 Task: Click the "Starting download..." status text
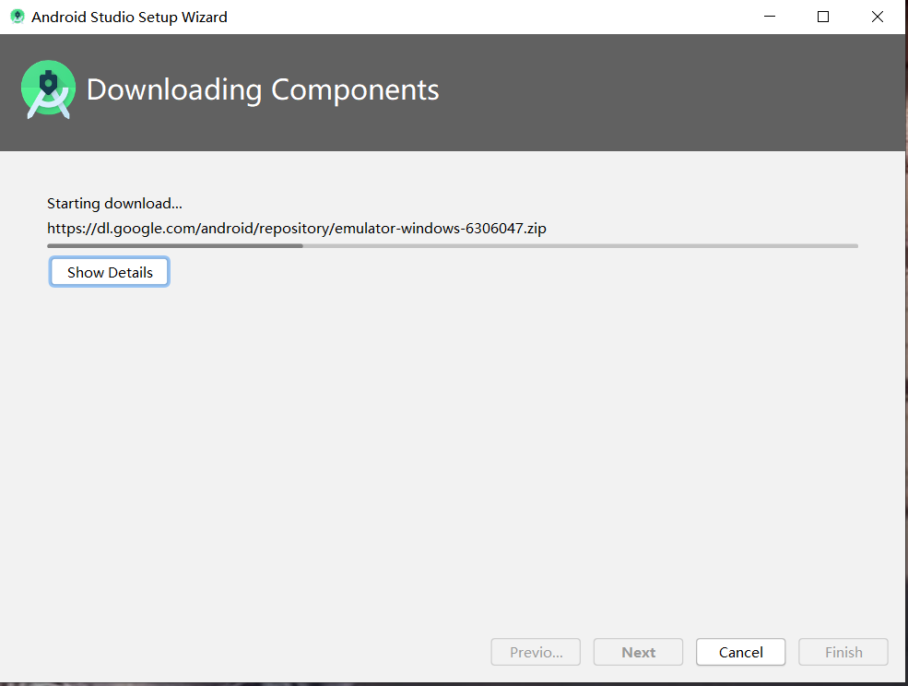click(114, 204)
